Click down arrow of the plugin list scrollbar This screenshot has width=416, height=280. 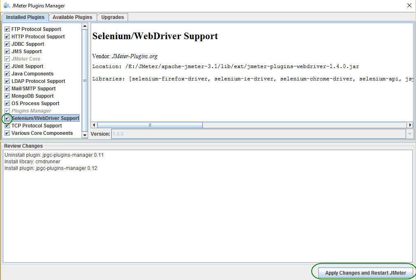84,135
